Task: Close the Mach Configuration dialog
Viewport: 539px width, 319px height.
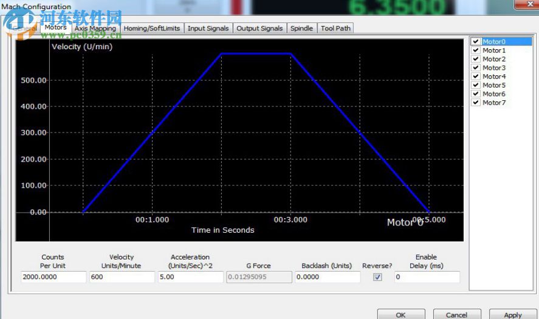Action: (x=526, y=4)
